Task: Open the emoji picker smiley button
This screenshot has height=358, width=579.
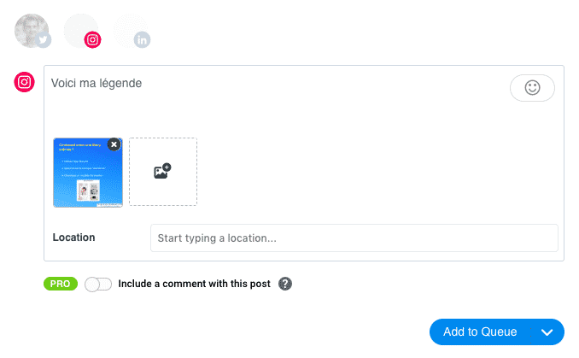Action: click(x=532, y=88)
